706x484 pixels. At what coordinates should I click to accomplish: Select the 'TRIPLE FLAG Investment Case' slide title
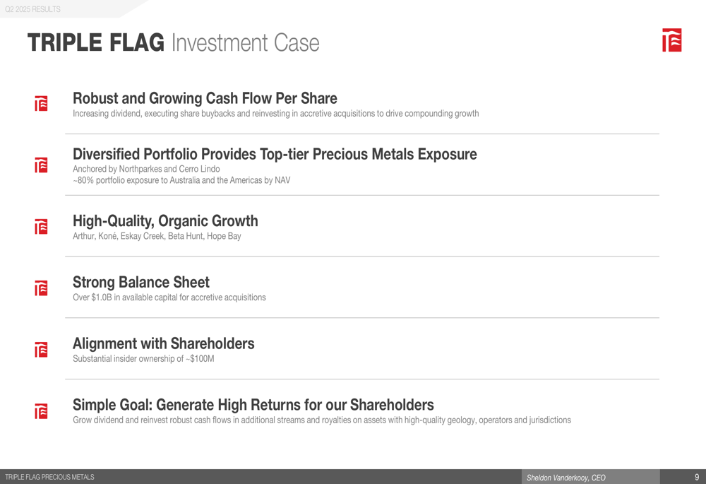tap(174, 43)
